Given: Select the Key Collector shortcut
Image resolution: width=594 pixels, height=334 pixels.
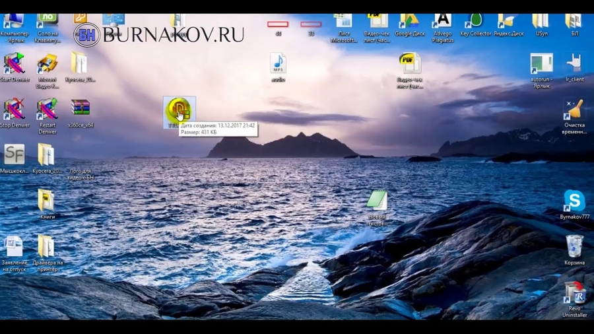Looking at the screenshot, I should coord(475,21).
